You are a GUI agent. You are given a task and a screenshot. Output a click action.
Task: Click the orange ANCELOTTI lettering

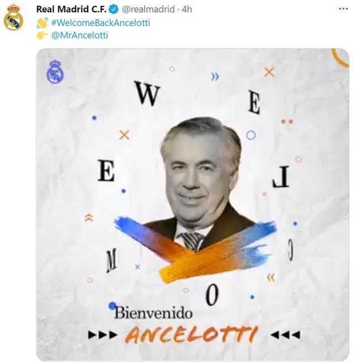191,334
